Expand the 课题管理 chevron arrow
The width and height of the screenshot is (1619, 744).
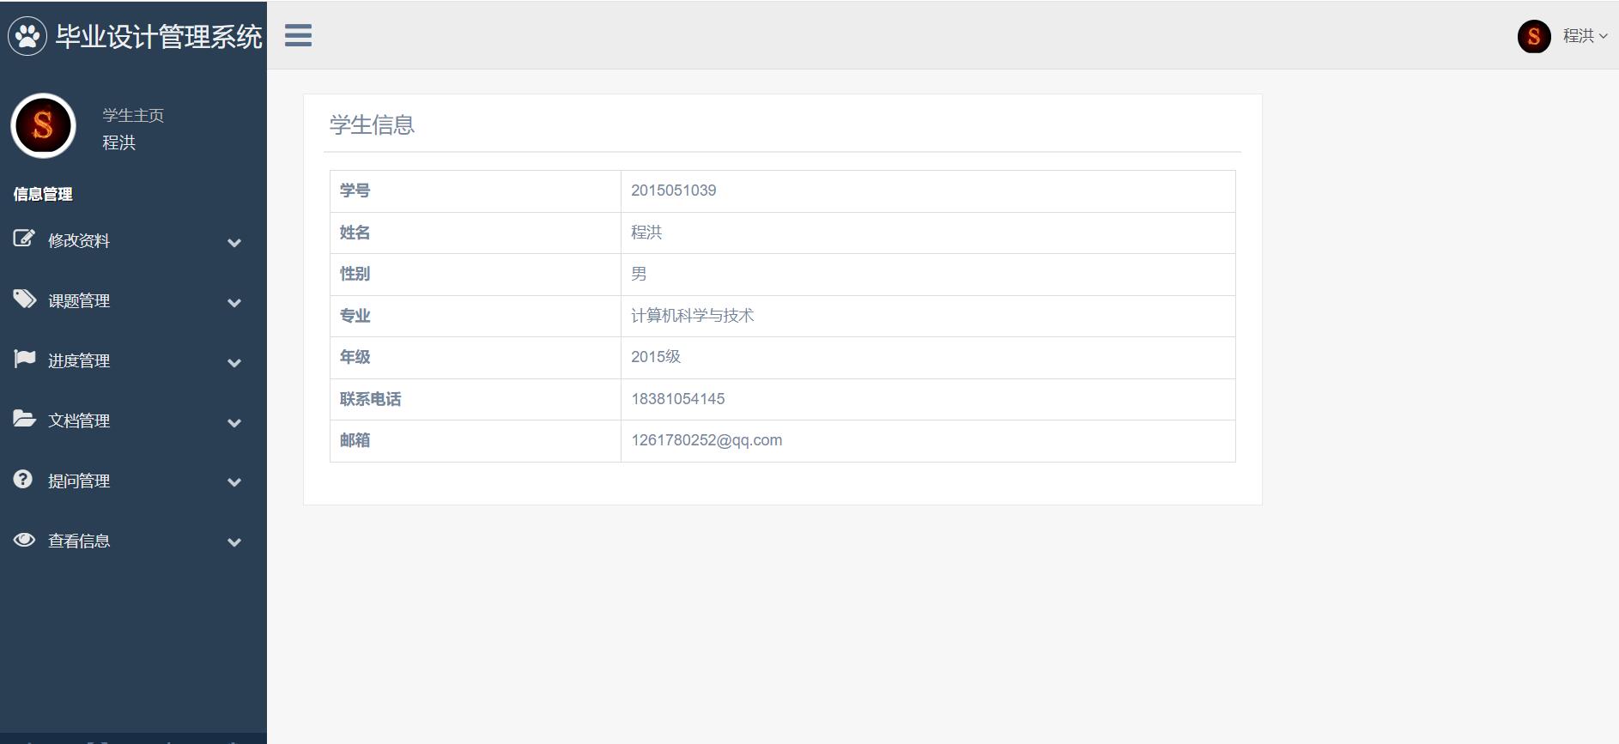point(234,303)
